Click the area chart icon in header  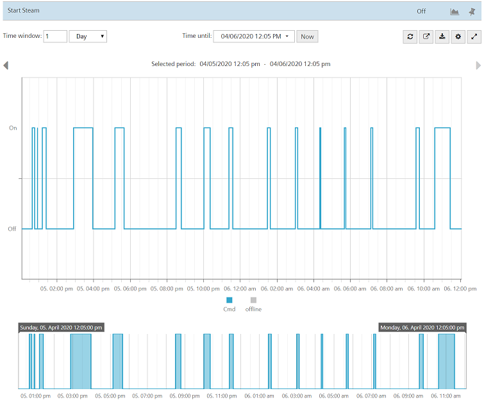pyautogui.click(x=455, y=12)
